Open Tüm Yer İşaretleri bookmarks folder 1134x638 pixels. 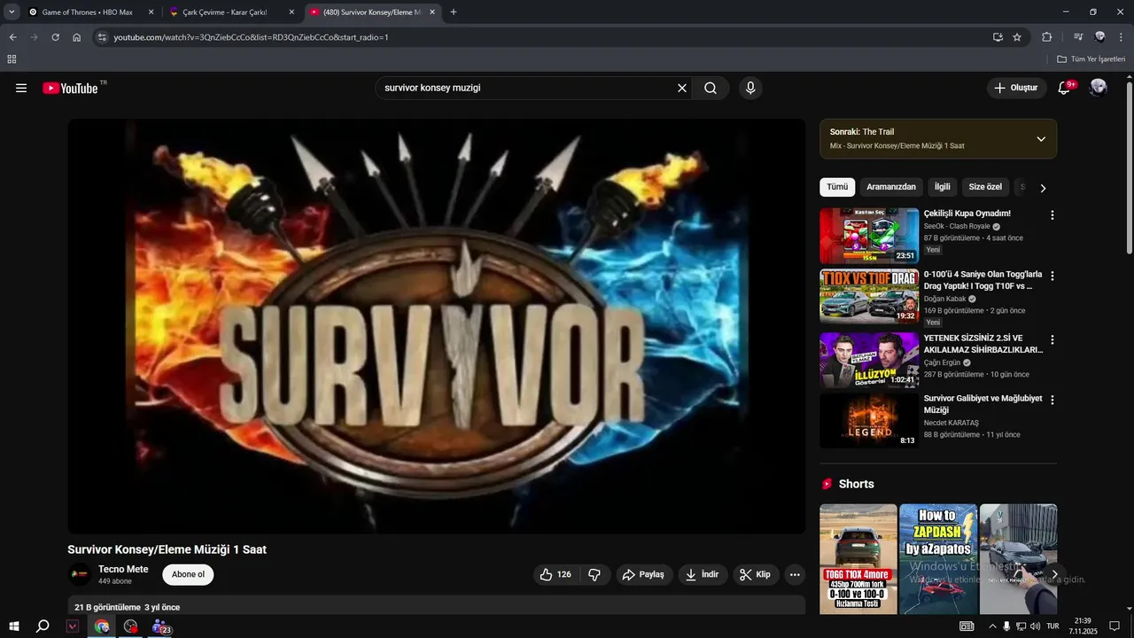[x=1091, y=59]
